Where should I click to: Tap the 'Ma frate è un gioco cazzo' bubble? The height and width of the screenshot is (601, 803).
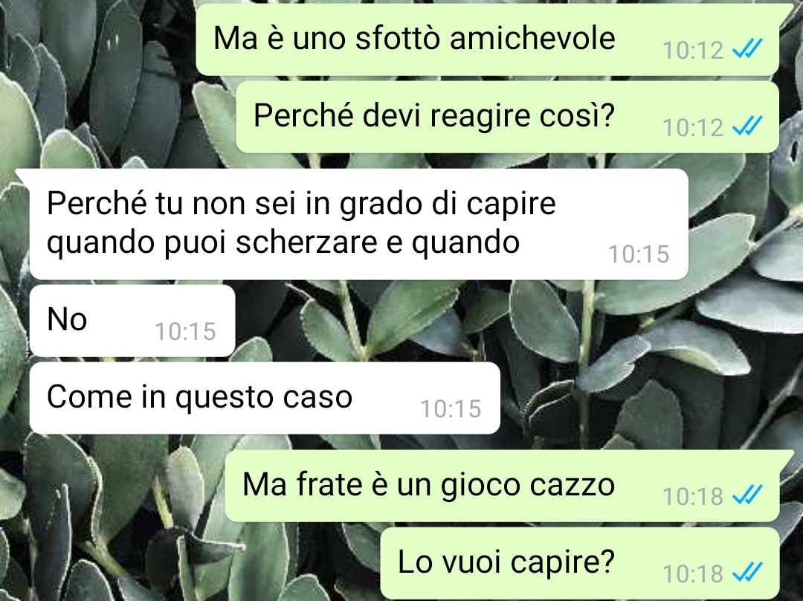tap(503, 486)
